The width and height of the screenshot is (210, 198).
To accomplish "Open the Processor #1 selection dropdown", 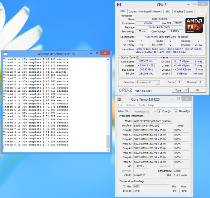I will coord(148,82).
